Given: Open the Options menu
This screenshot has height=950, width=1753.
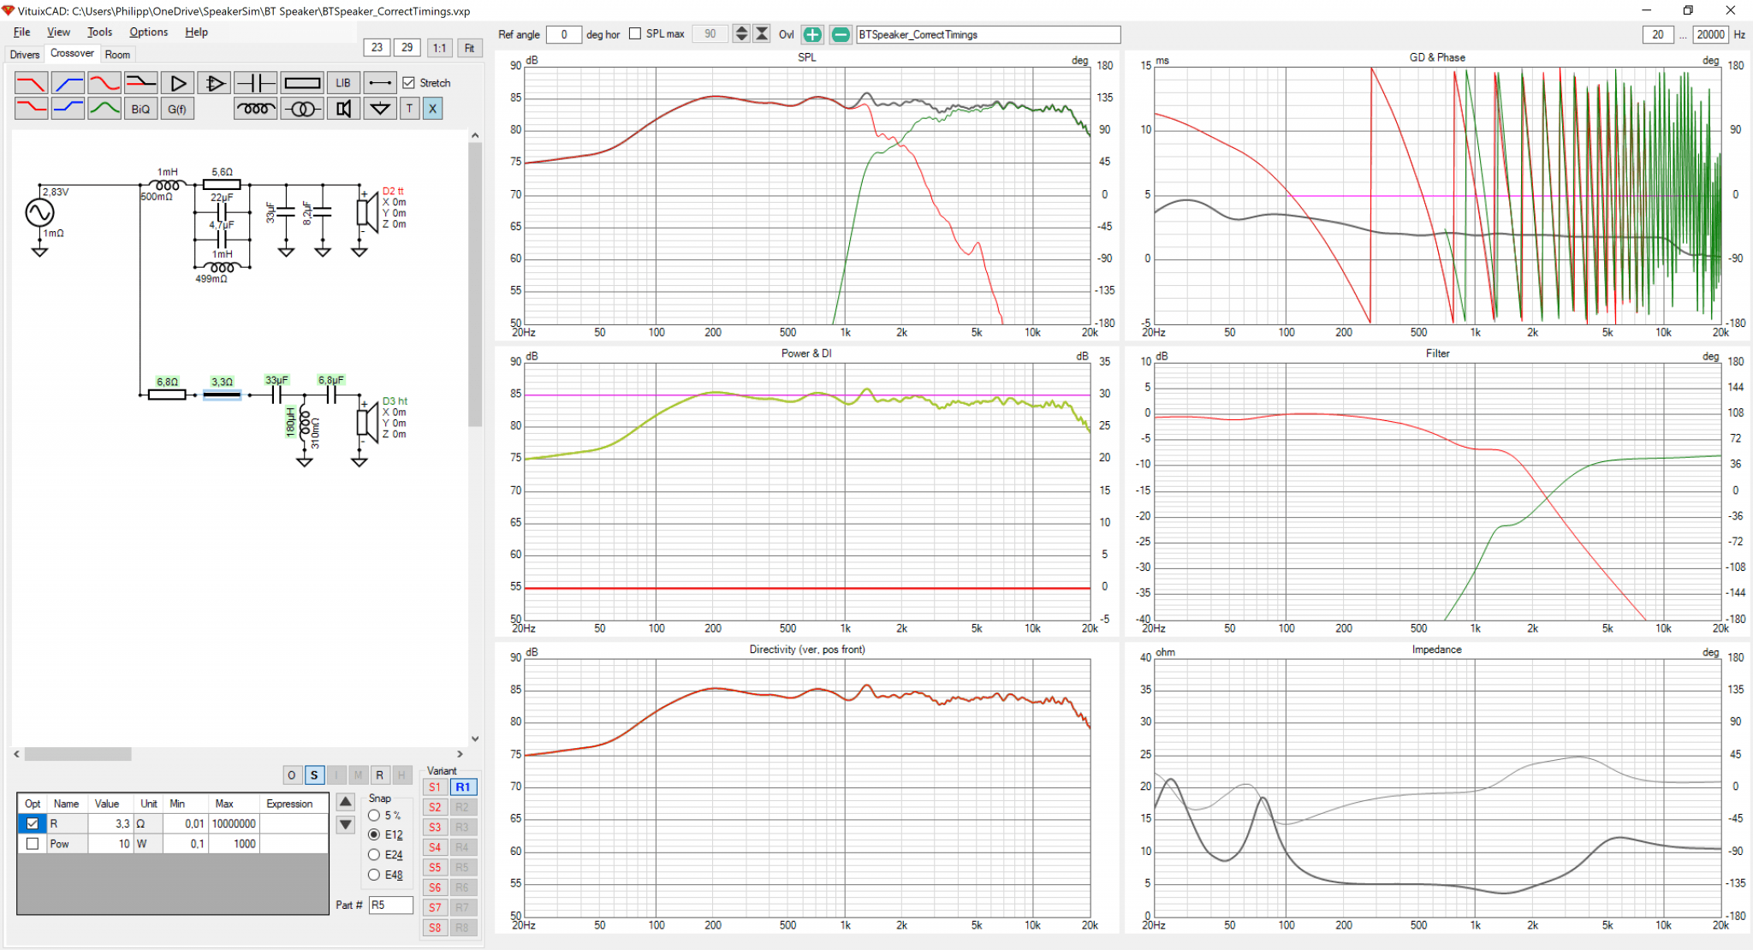Looking at the screenshot, I should [x=148, y=32].
